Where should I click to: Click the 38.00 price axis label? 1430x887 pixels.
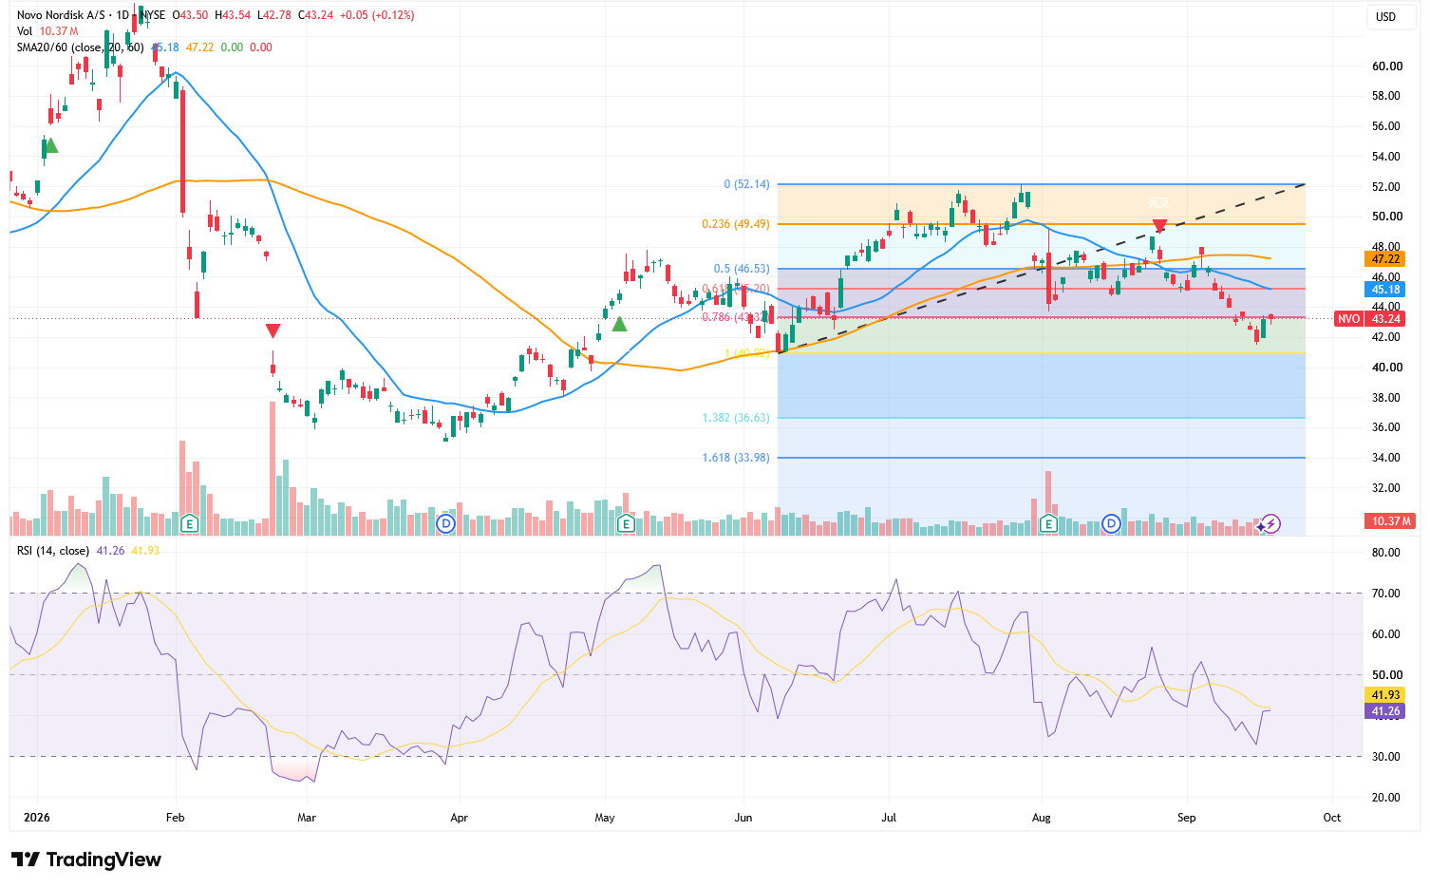1387,398
